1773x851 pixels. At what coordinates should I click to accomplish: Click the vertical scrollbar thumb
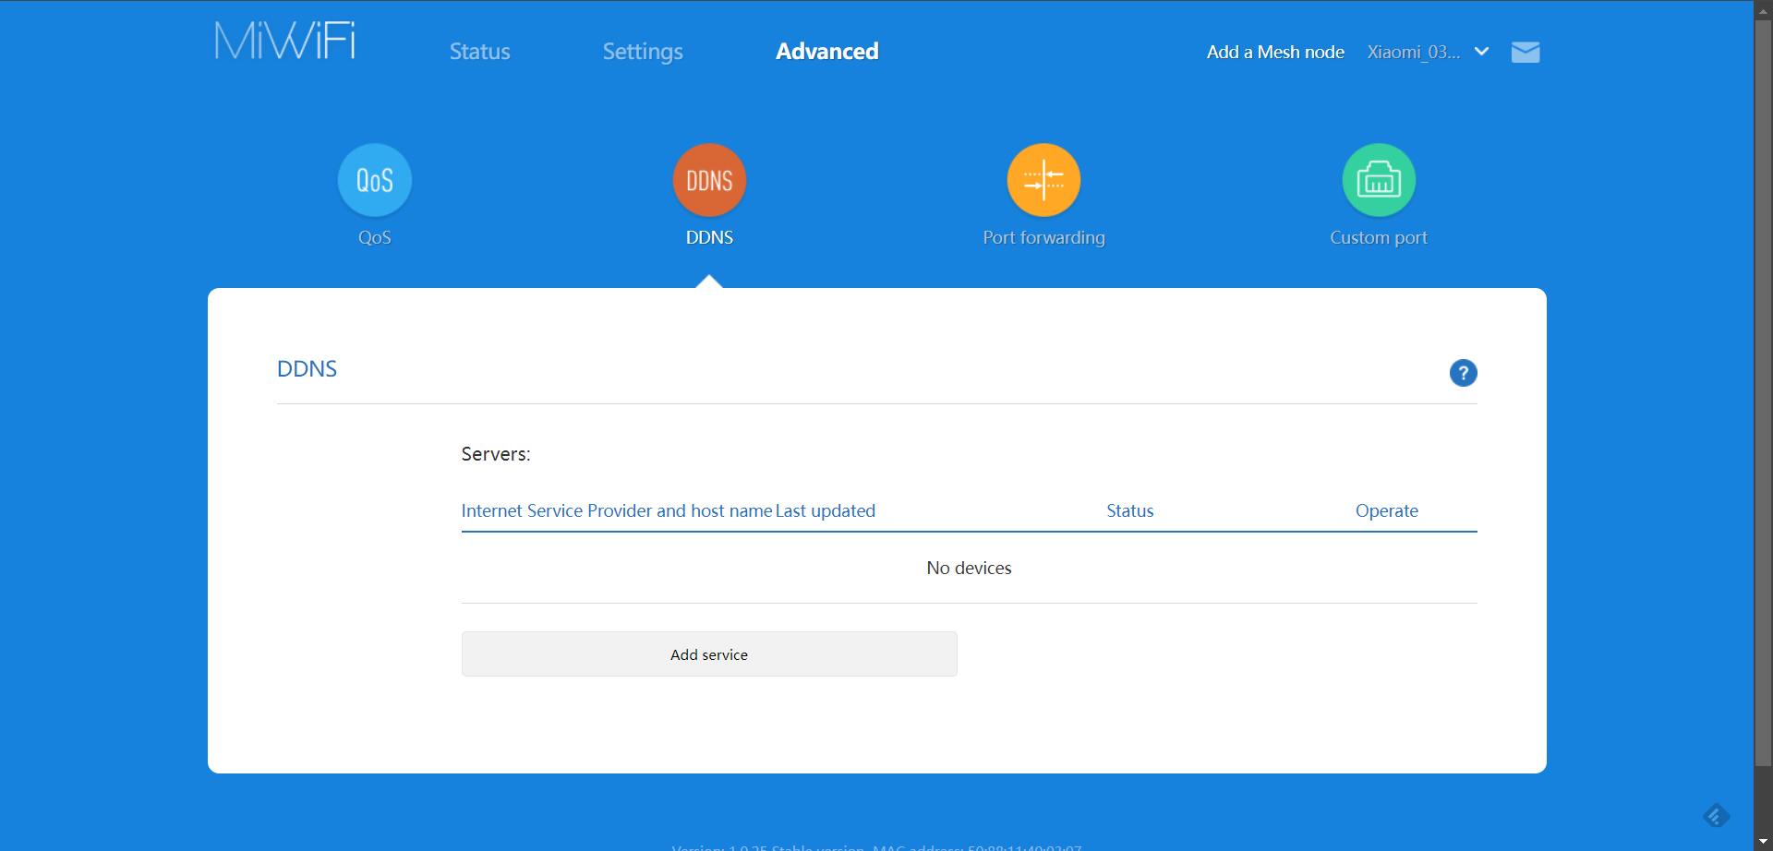coord(1763,388)
